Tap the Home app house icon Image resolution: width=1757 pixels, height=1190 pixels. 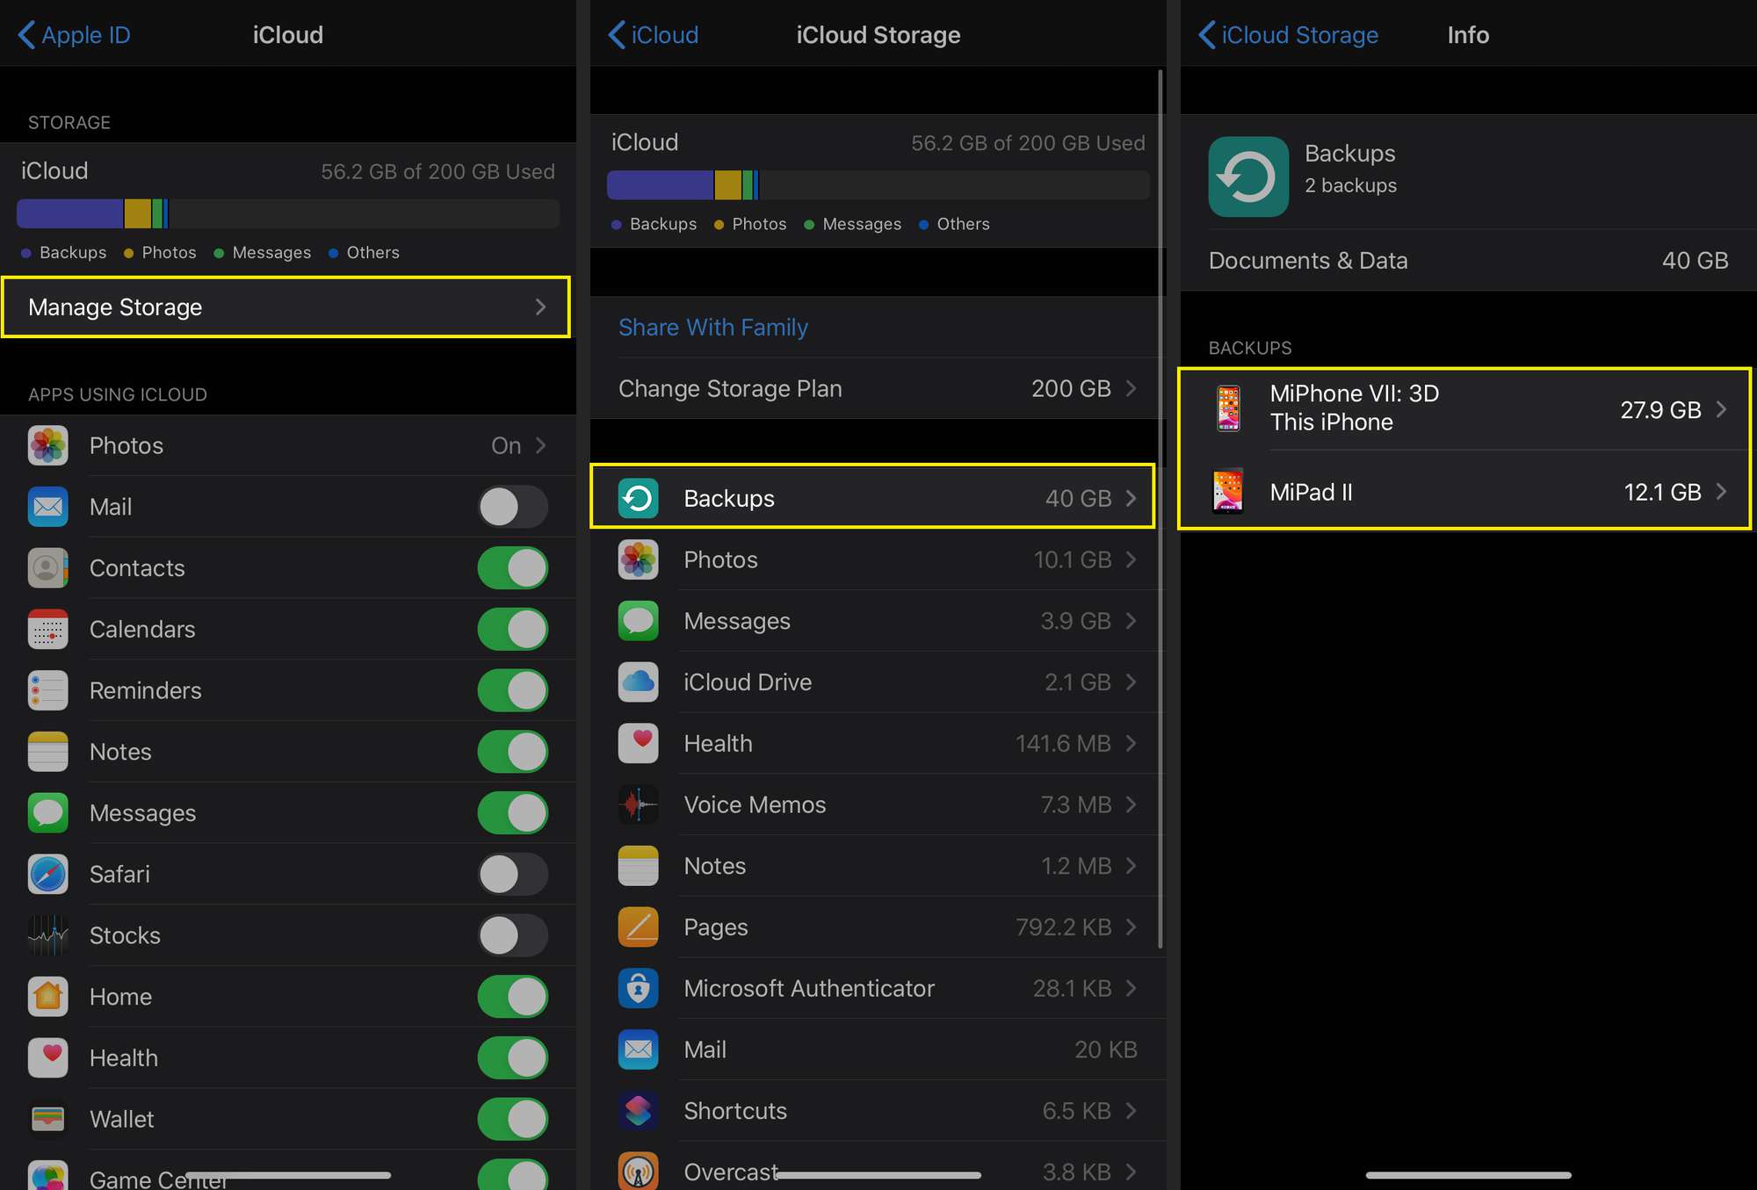pyautogui.click(x=47, y=997)
